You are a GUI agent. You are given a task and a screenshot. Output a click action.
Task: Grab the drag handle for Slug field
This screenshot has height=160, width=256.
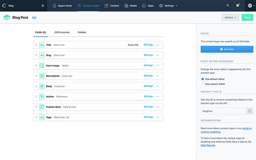36,55
